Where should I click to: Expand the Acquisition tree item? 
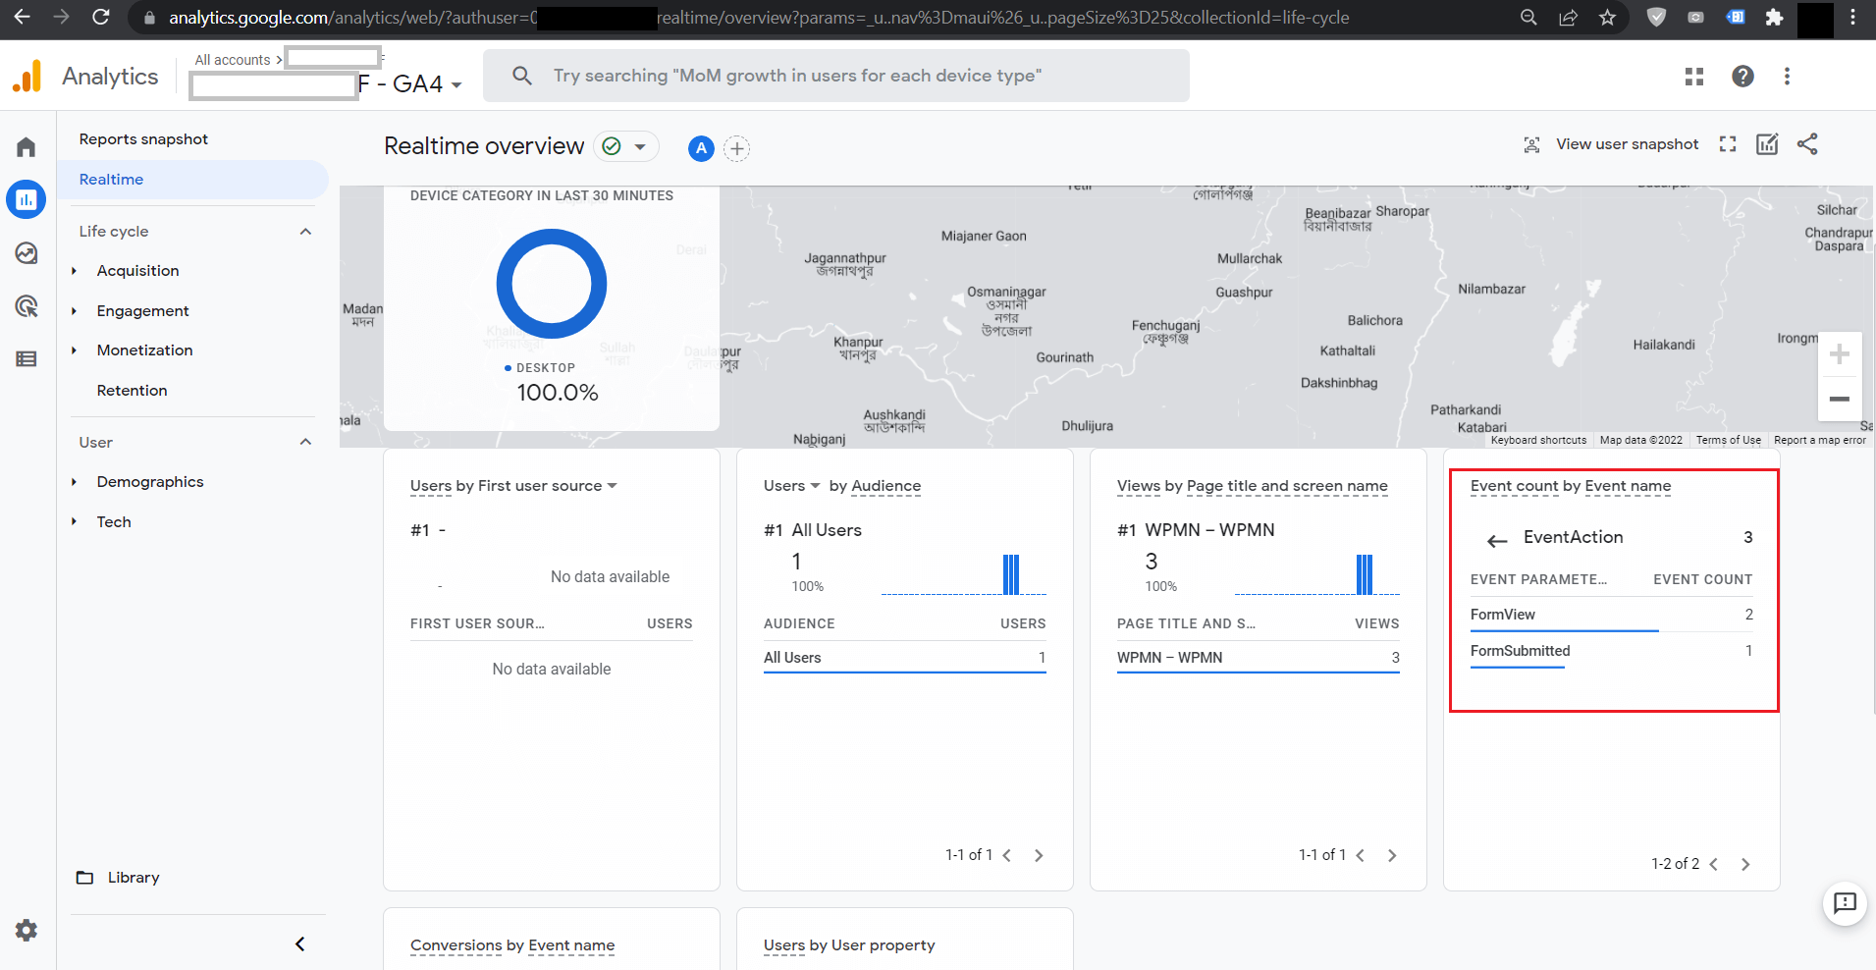75,271
